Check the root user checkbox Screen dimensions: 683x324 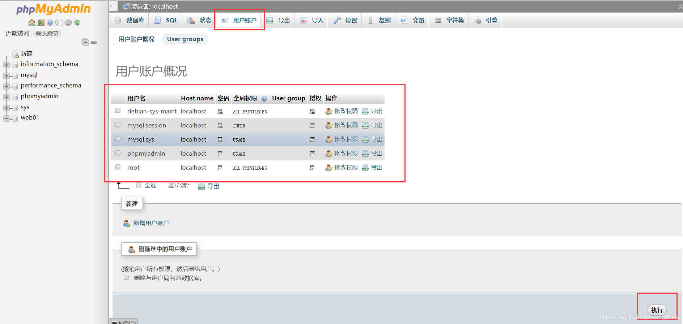click(118, 167)
